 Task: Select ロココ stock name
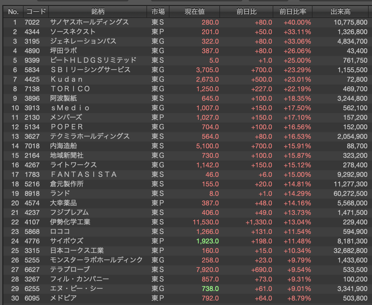click(60, 232)
